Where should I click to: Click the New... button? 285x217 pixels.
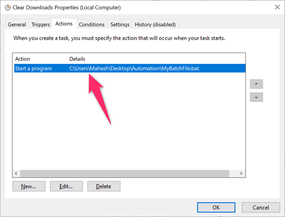click(x=29, y=186)
